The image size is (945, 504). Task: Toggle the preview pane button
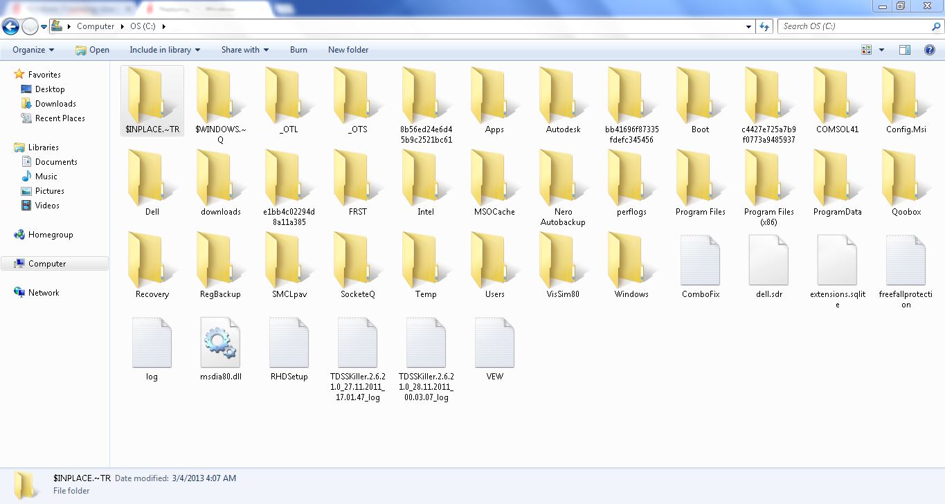point(905,50)
